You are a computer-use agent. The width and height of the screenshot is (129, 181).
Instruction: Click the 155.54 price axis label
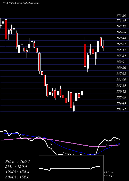pyautogui.click(x=121, y=56)
